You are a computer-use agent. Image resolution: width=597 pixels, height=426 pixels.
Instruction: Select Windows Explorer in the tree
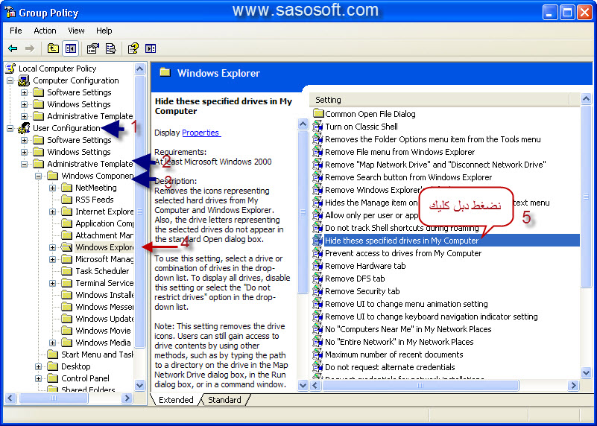(104, 247)
